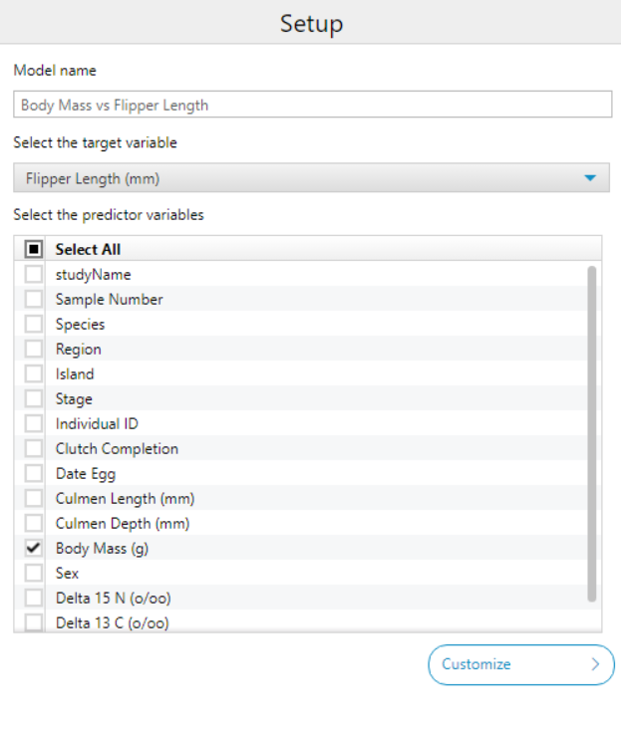Check the Delta 15 N (o/oo) box

coord(34,599)
